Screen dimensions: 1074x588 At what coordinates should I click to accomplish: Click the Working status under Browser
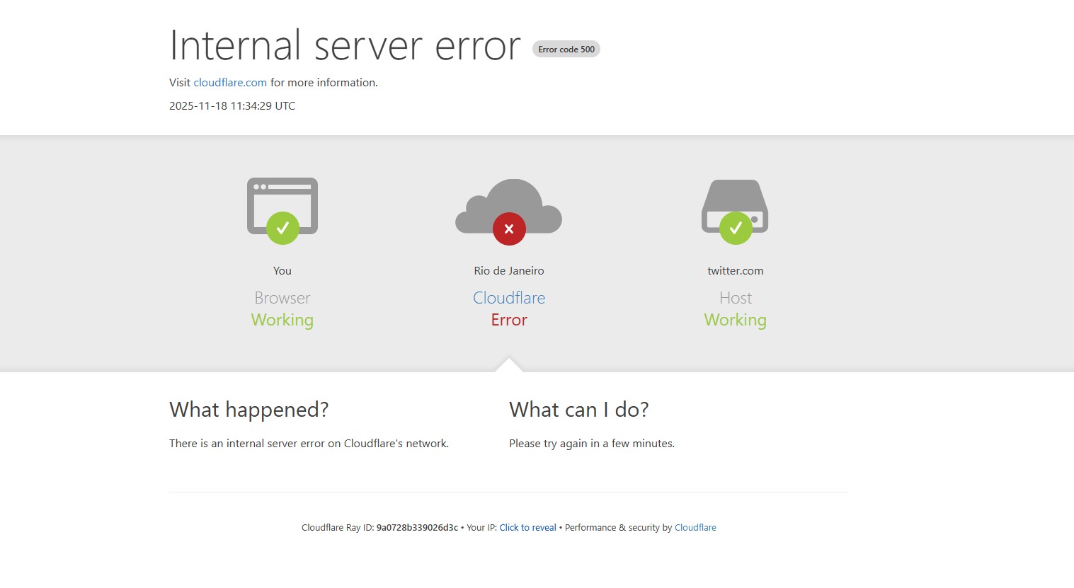pos(282,321)
